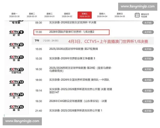Switch to Wednesday 2026-04-01 tab
The image size is (160, 128).
point(50,15)
